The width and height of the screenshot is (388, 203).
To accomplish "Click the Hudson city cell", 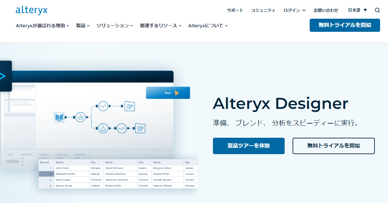I will click(x=96, y=186).
